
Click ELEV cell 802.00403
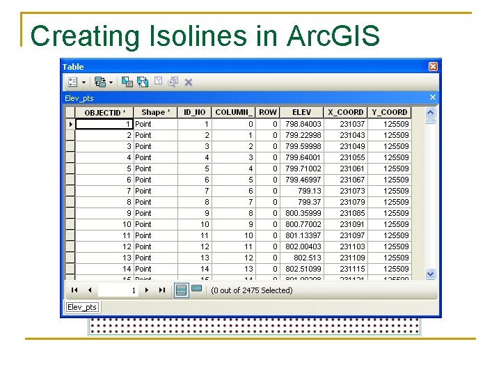tap(301, 246)
